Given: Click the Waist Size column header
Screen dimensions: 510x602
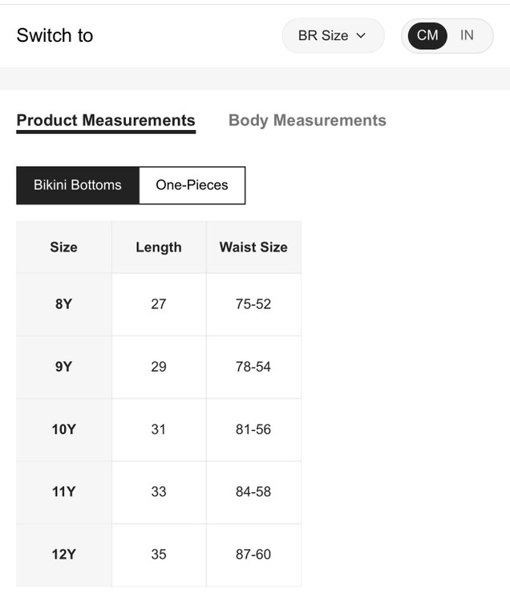Looking at the screenshot, I should pyautogui.click(x=253, y=247).
